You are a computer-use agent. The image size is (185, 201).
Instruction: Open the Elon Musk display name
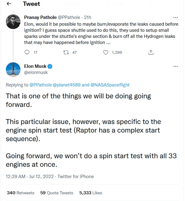(35, 67)
